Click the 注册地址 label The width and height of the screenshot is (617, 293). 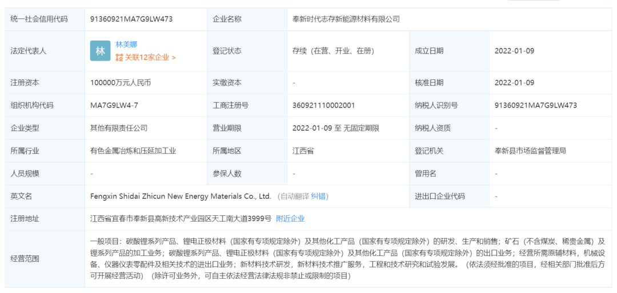(x=25, y=219)
